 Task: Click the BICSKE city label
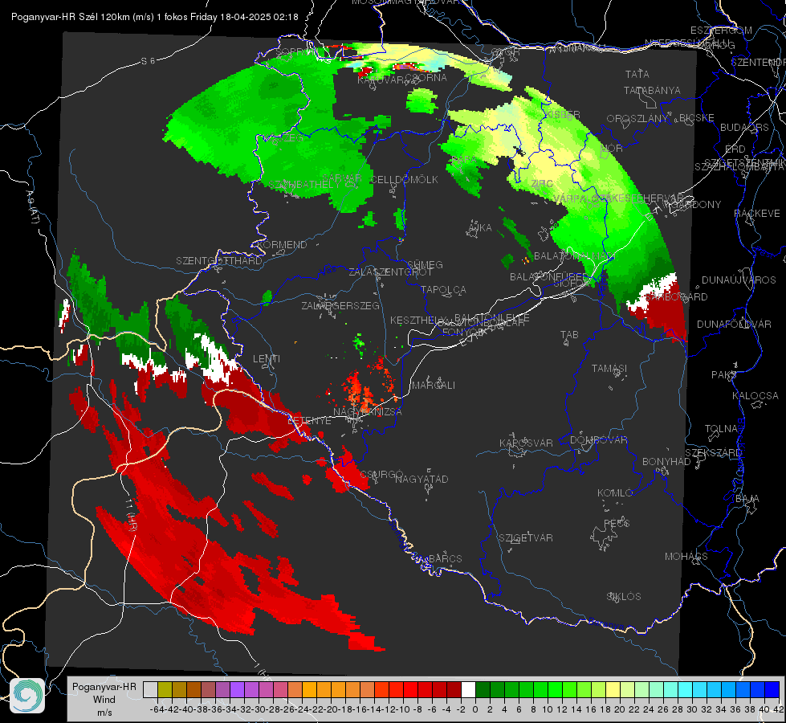click(x=697, y=118)
